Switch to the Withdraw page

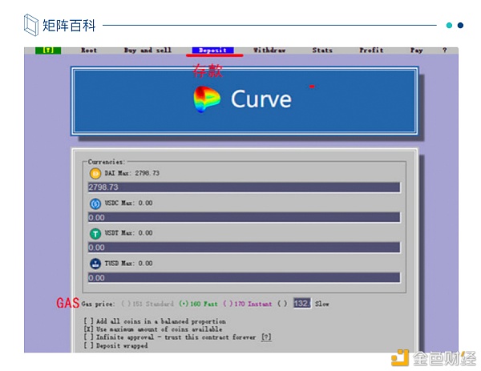269,50
